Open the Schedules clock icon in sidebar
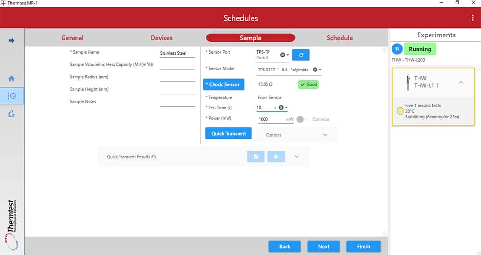This screenshot has height=255, width=481. coord(12,96)
